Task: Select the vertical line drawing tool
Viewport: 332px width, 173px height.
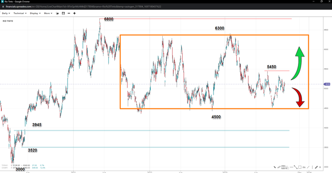Action: pos(312,167)
